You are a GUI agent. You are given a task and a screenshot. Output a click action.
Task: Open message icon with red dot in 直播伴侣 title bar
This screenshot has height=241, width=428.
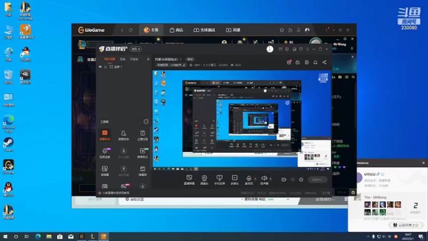pos(280,49)
